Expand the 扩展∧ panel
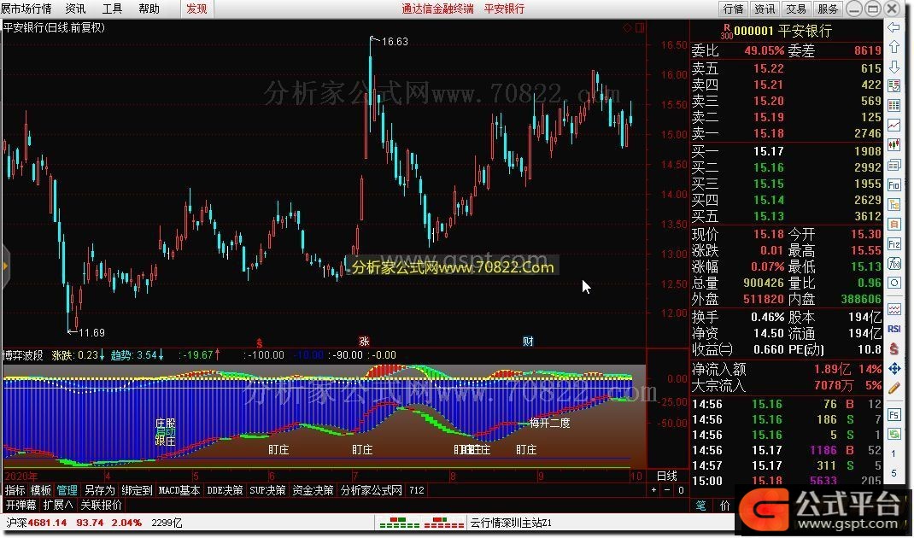 pos(58,505)
